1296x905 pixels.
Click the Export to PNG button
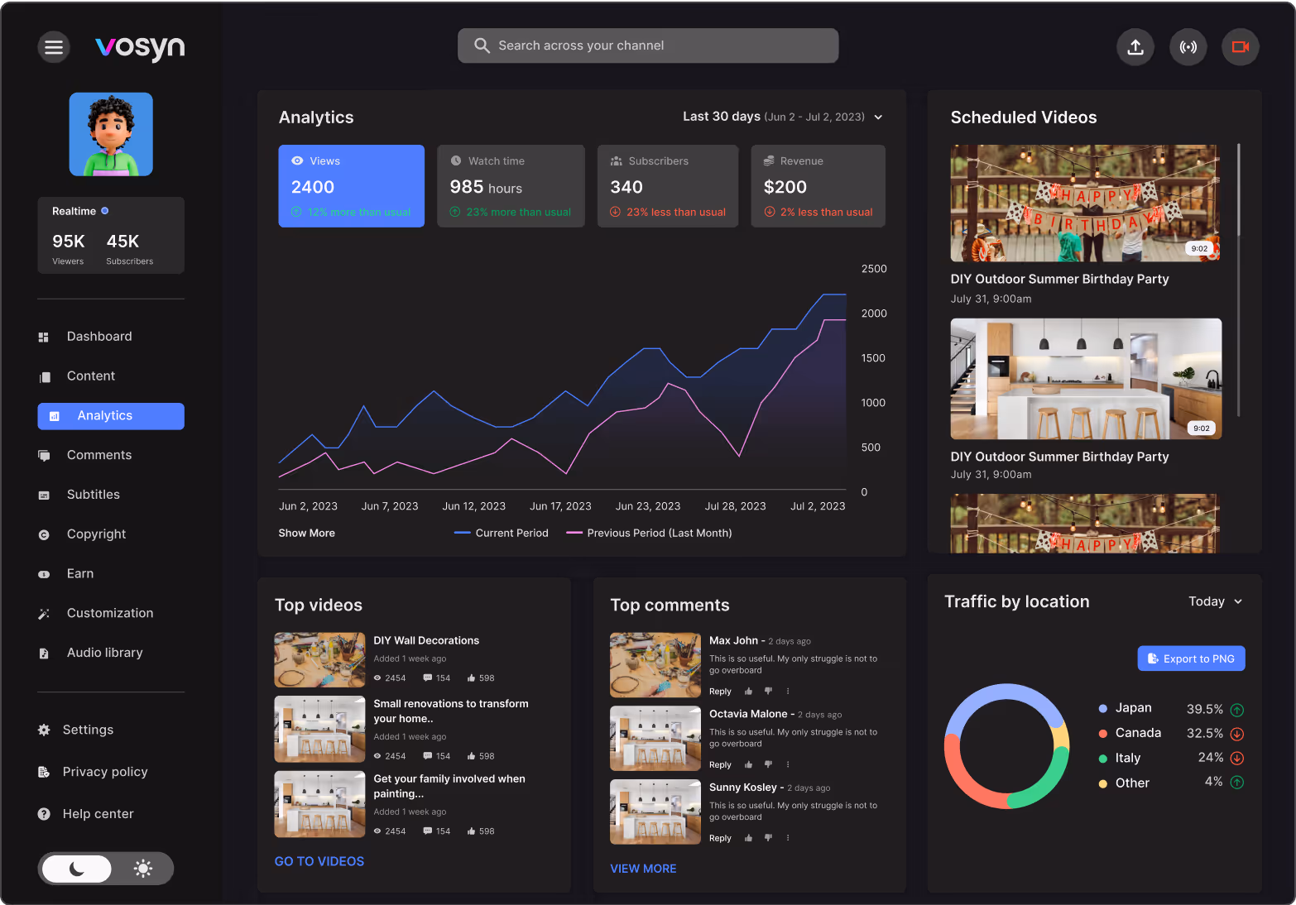[1191, 658]
